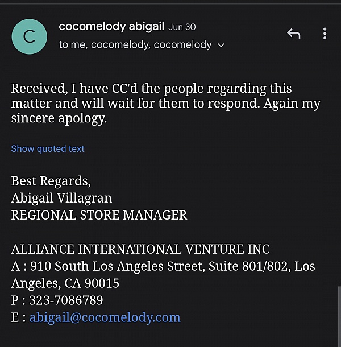The width and height of the screenshot is (341, 347).
Task: Open the three-dot more options menu
Action: [x=325, y=34]
